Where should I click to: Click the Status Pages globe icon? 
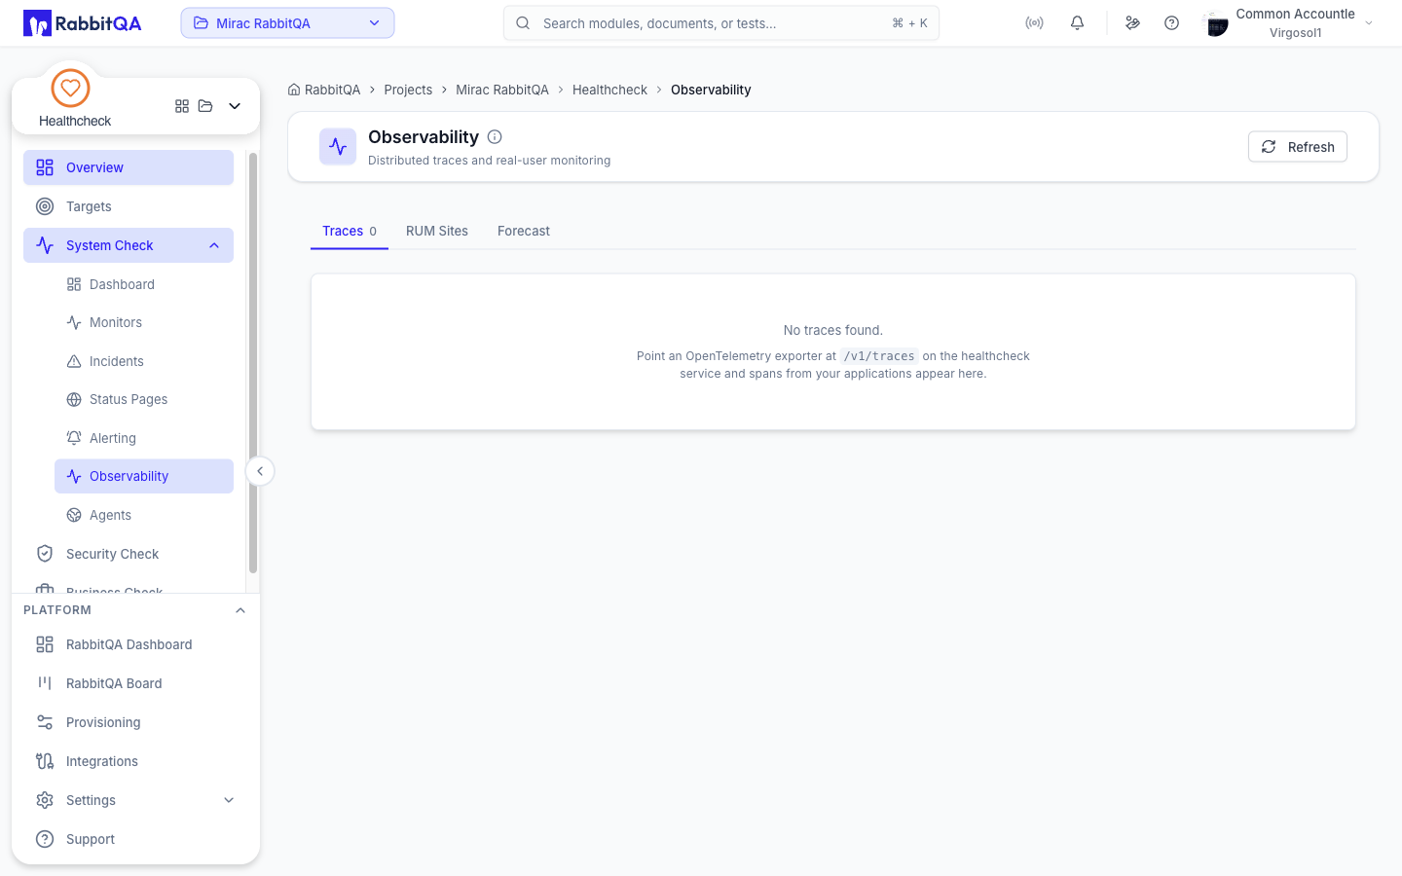pos(74,399)
